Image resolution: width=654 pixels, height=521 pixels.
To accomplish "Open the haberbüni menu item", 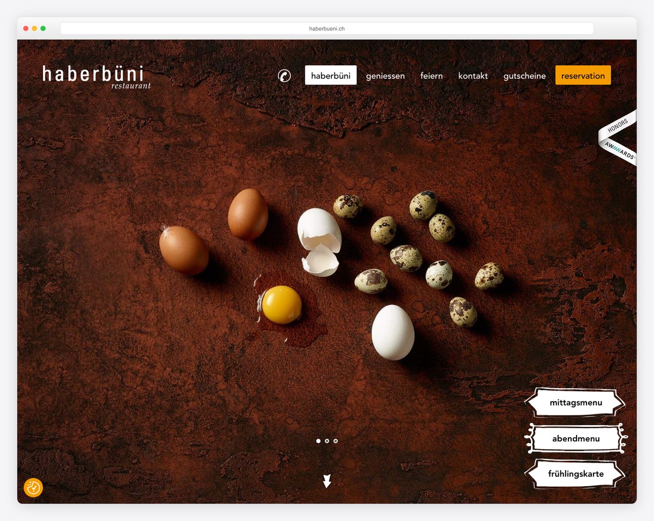I will (331, 75).
